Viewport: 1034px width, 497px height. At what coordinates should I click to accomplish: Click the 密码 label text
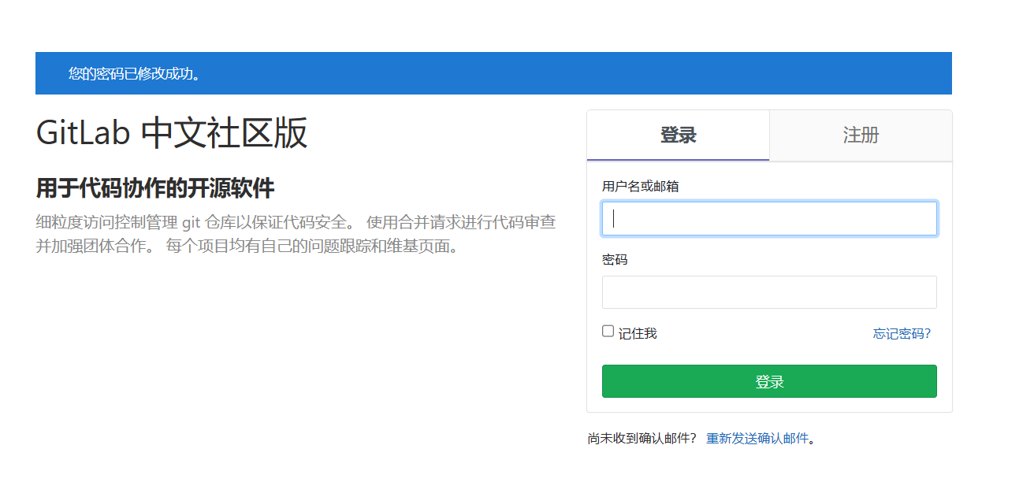615,260
